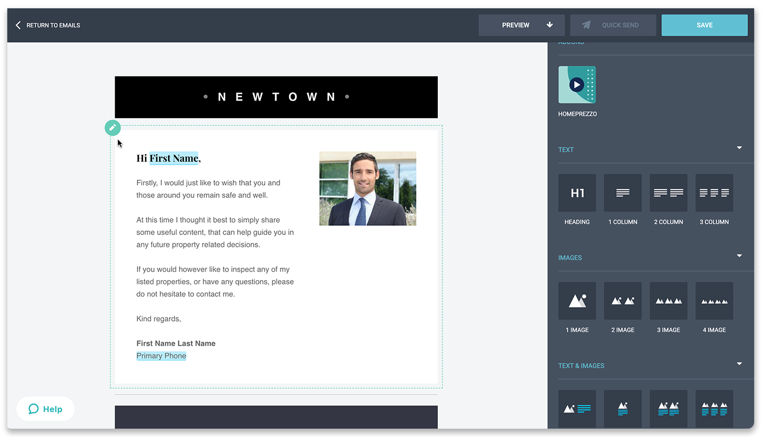
Task: Insert a 2 Column text block
Action: click(x=668, y=193)
